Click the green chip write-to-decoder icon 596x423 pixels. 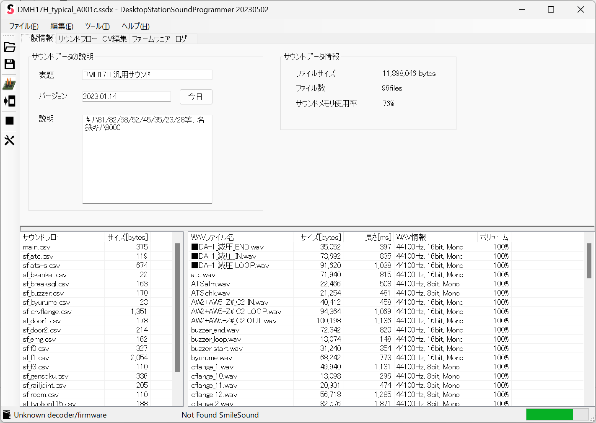(9, 83)
